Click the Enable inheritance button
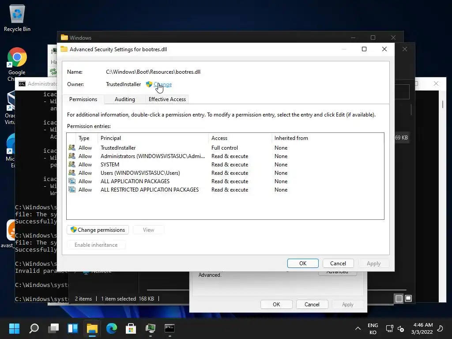 [x=96, y=245]
